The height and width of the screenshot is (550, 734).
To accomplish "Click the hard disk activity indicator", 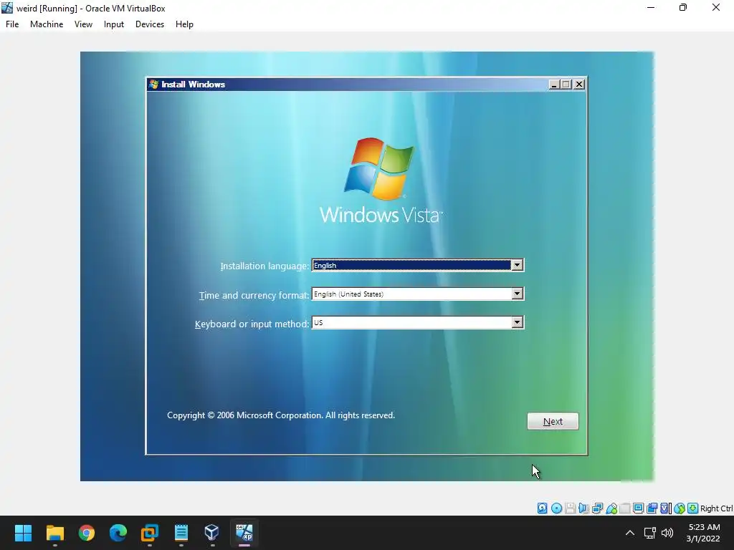I will (542, 508).
